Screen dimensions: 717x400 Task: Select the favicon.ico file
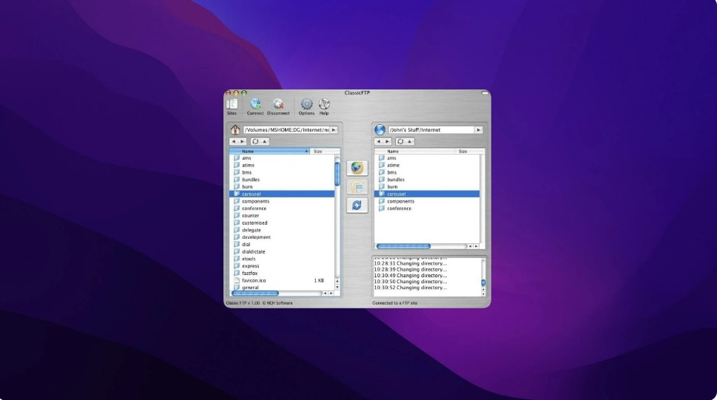click(282, 281)
